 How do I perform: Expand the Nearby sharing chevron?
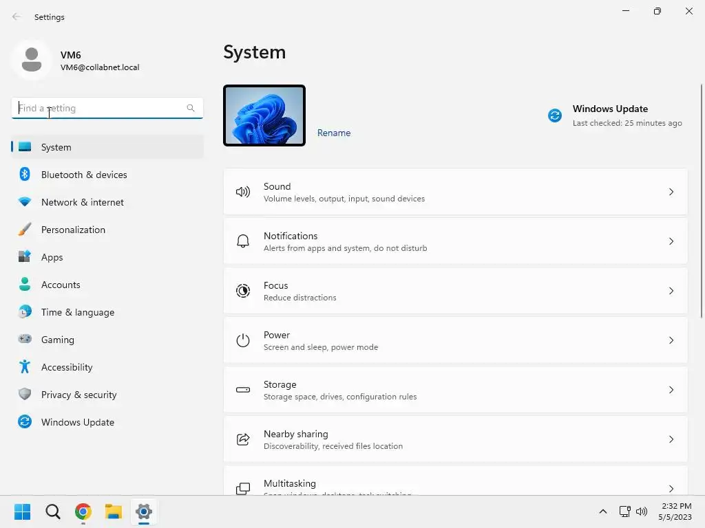tap(671, 439)
